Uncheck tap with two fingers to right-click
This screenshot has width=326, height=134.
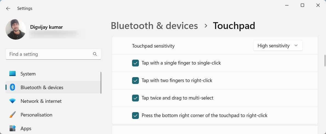click(135, 81)
